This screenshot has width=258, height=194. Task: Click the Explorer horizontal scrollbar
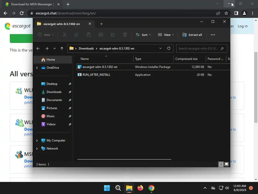click(x=124, y=159)
